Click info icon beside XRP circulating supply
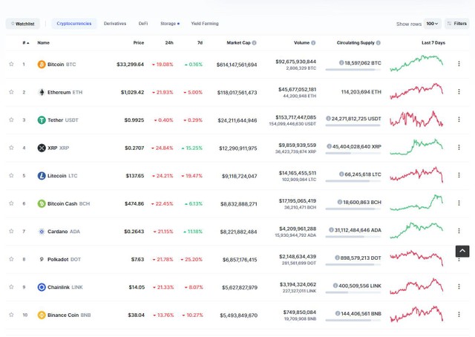This screenshot has height=337, width=475. [329, 146]
